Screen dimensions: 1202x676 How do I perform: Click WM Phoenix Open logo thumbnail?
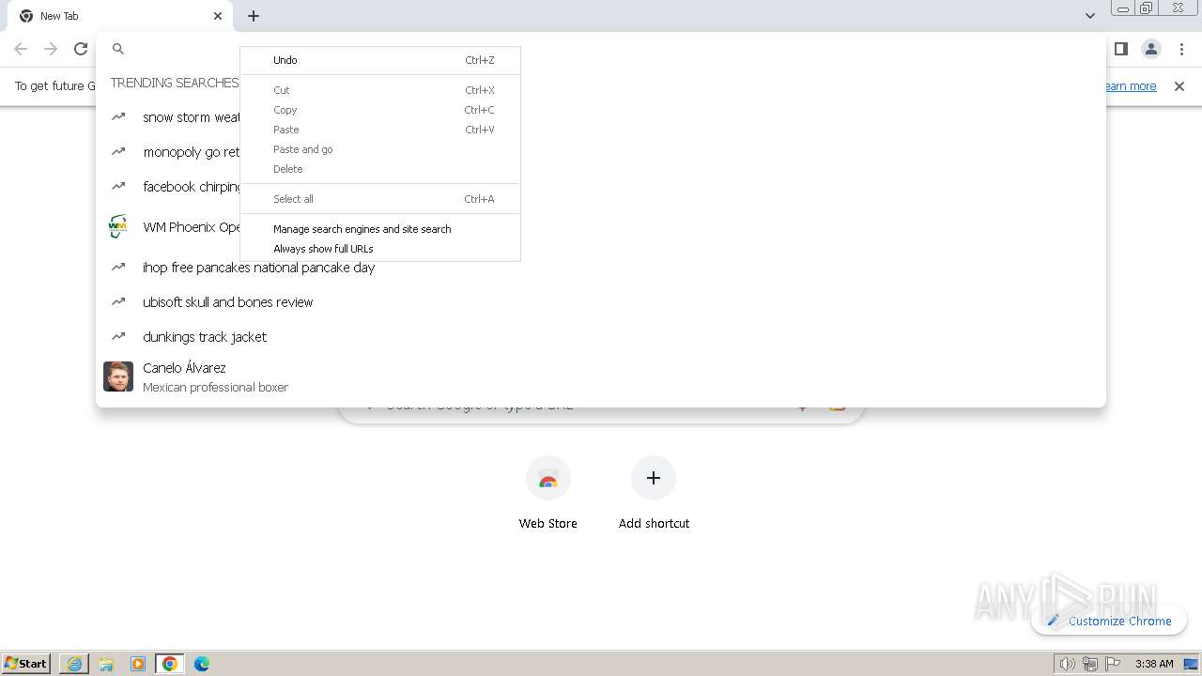(117, 227)
